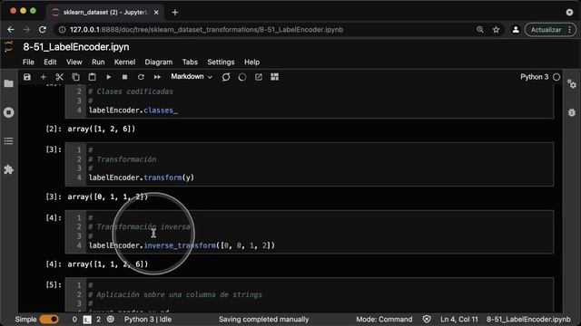581x326 pixels.
Task: Open the Edit menu
Action: [50, 62]
